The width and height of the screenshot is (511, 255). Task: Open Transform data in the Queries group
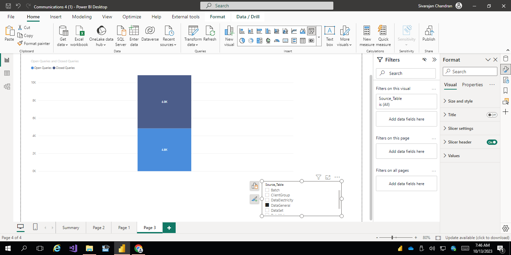click(193, 36)
